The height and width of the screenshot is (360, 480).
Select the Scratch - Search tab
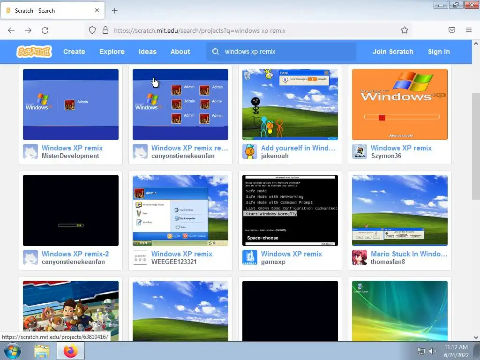tap(52, 10)
